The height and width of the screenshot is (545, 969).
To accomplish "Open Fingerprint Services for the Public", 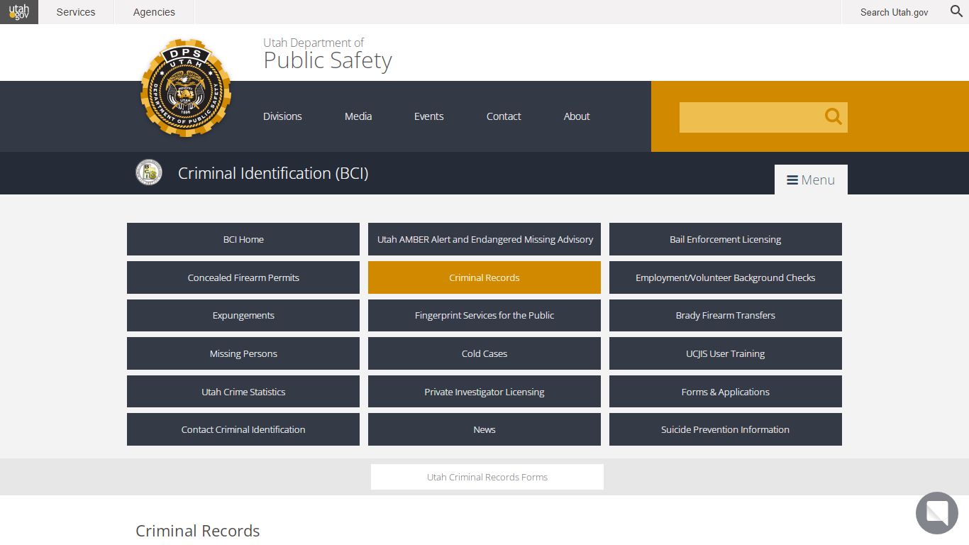I will 484,315.
